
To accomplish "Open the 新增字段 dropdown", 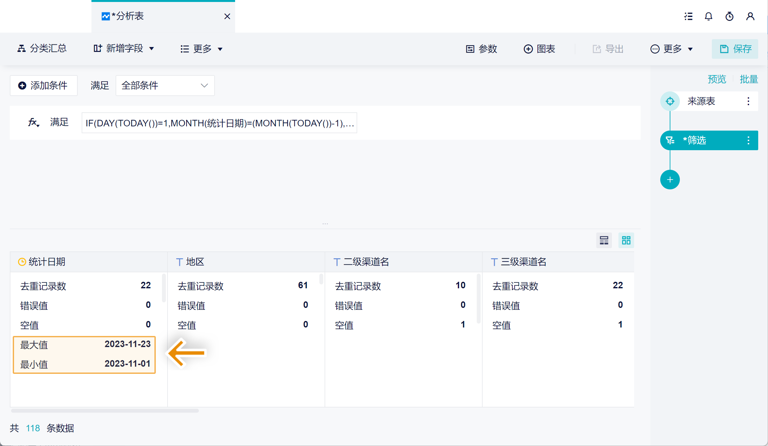I will [x=123, y=49].
